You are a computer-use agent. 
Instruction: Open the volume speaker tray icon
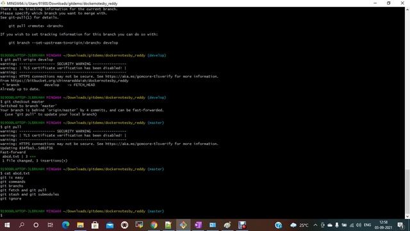point(359,225)
